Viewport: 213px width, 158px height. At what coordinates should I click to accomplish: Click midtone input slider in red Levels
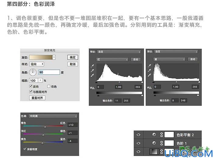(119, 82)
